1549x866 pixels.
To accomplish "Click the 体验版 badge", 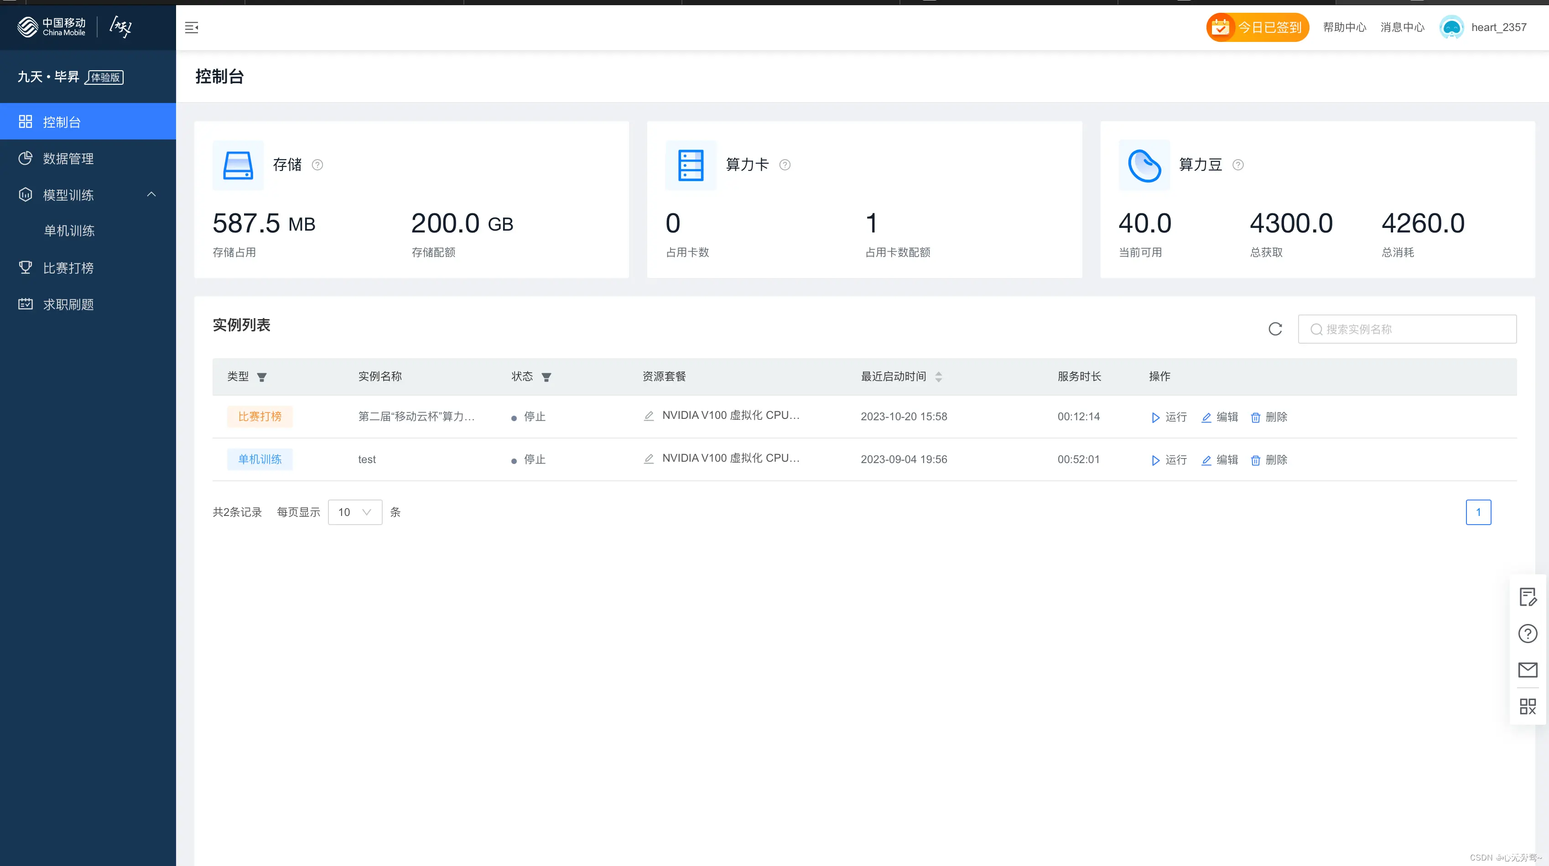I will tap(104, 77).
